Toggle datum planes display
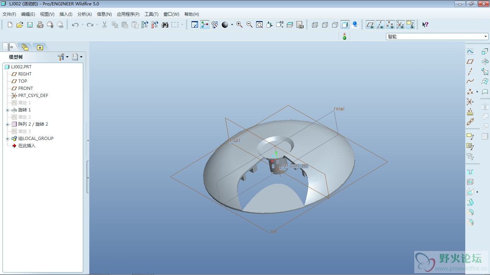 [x=370, y=25]
